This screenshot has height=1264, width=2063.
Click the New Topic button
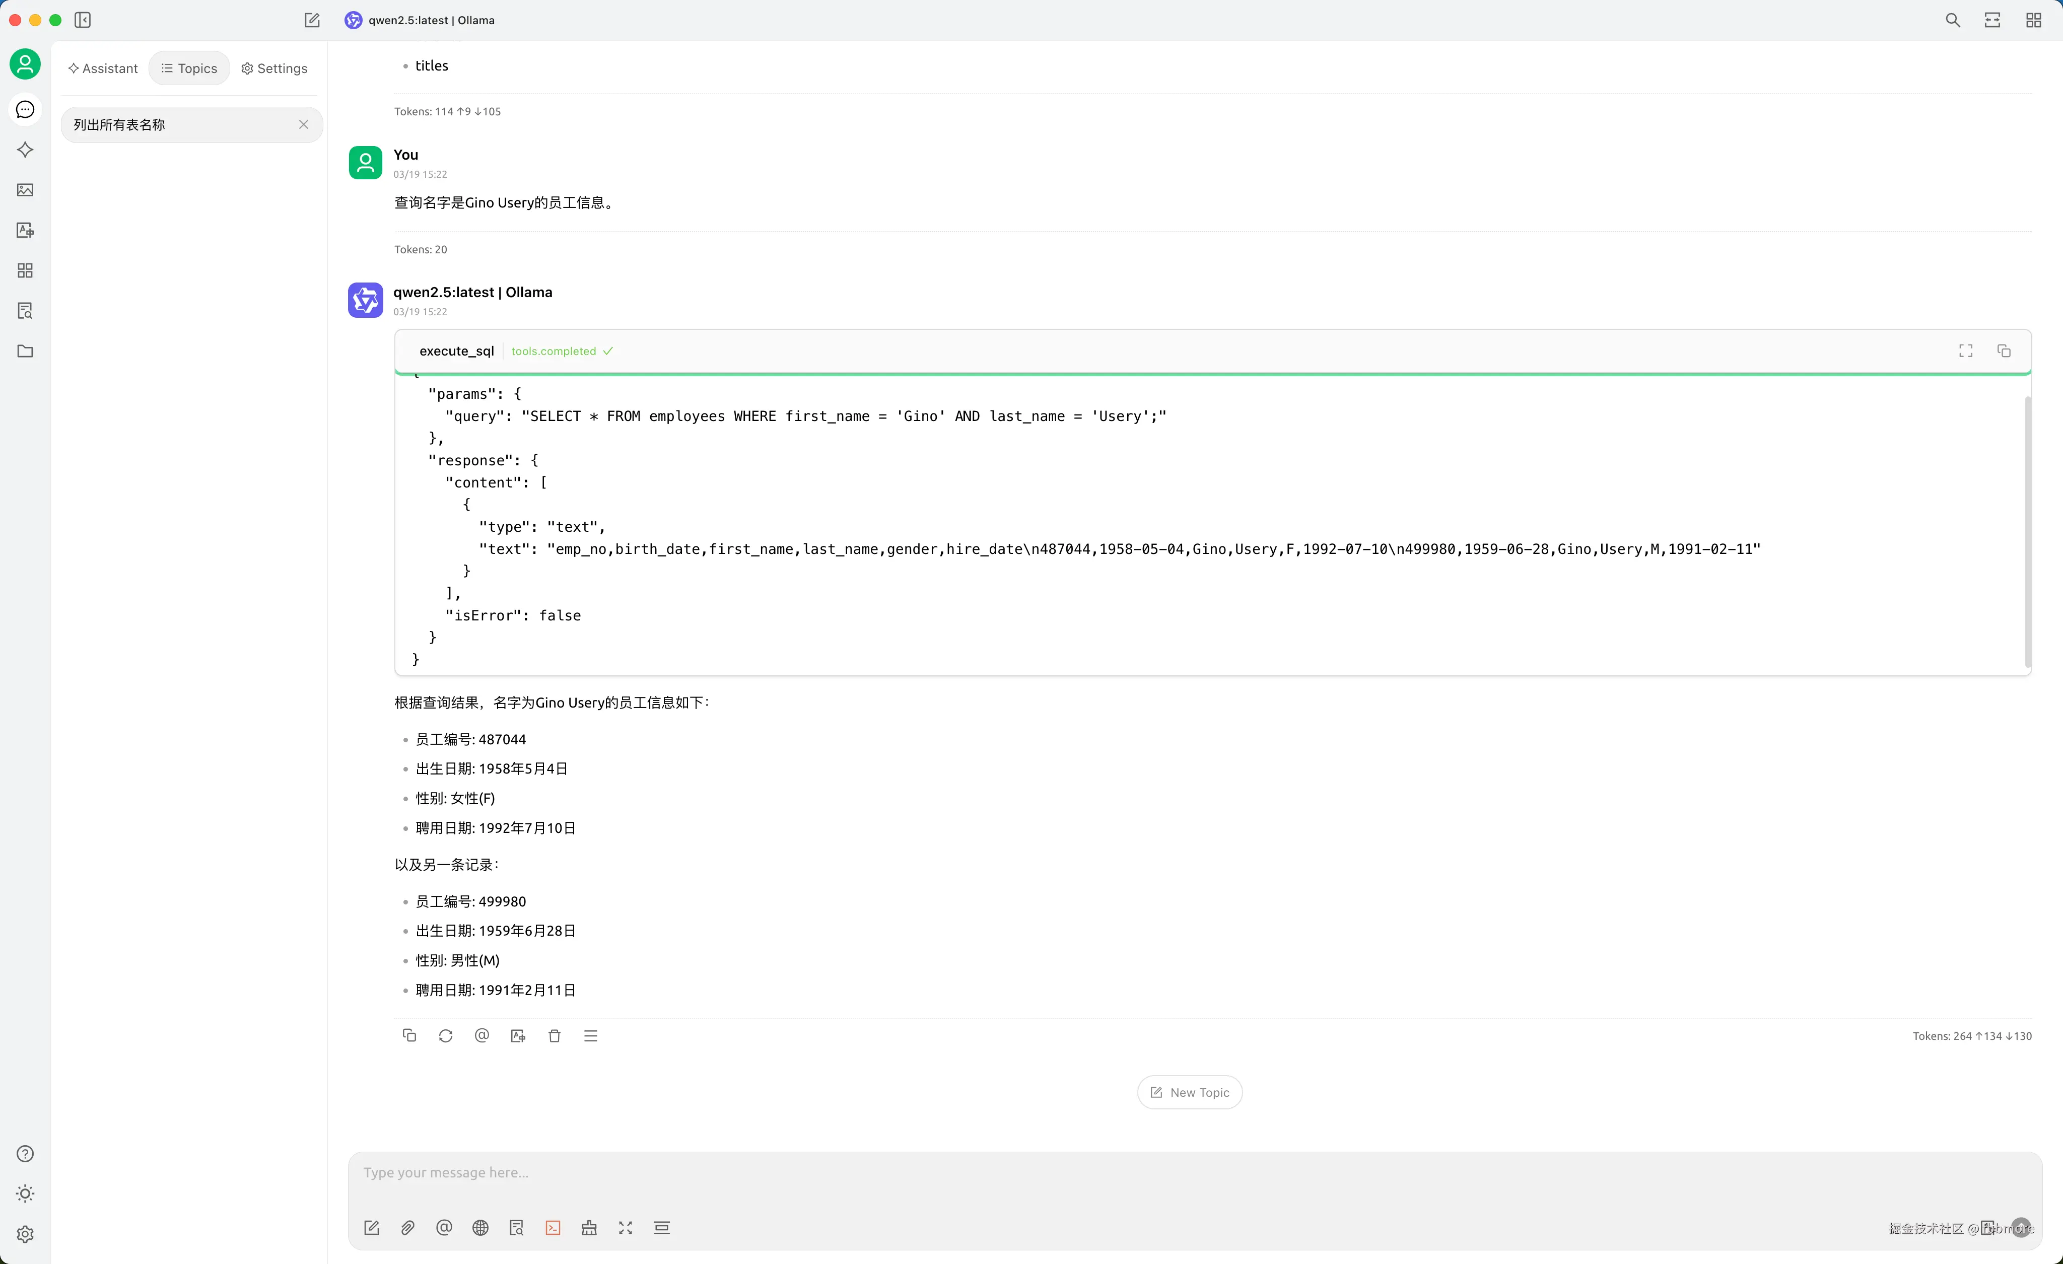click(x=1189, y=1092)
